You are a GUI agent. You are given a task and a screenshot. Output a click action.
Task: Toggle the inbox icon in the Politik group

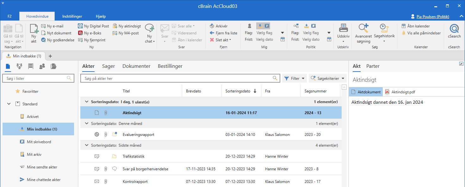point(306,26)
